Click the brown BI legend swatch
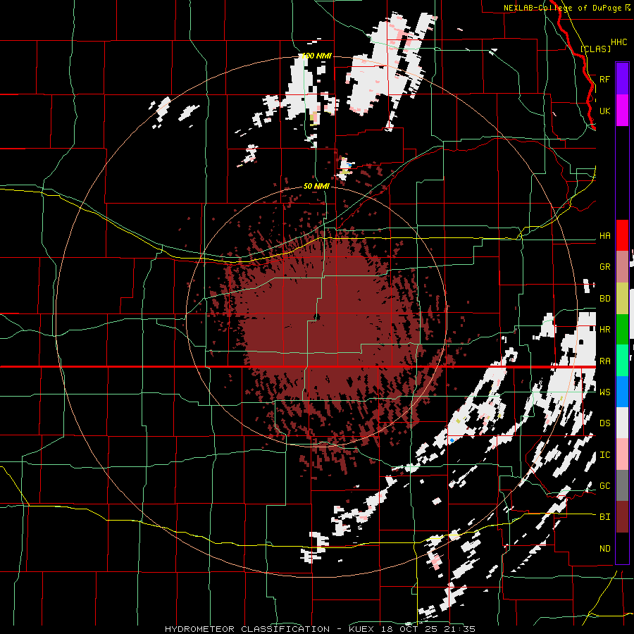This screenshot has height=634, width=634. (x=622, y=517)
